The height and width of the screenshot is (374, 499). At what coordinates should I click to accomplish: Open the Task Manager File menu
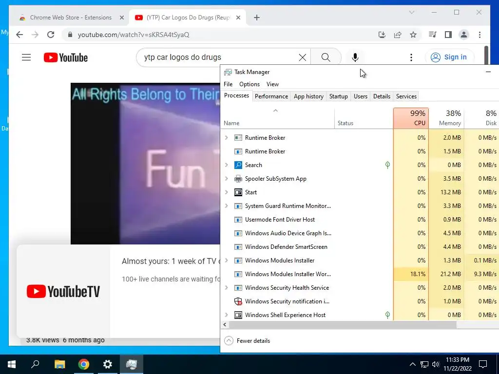[228, 84]
